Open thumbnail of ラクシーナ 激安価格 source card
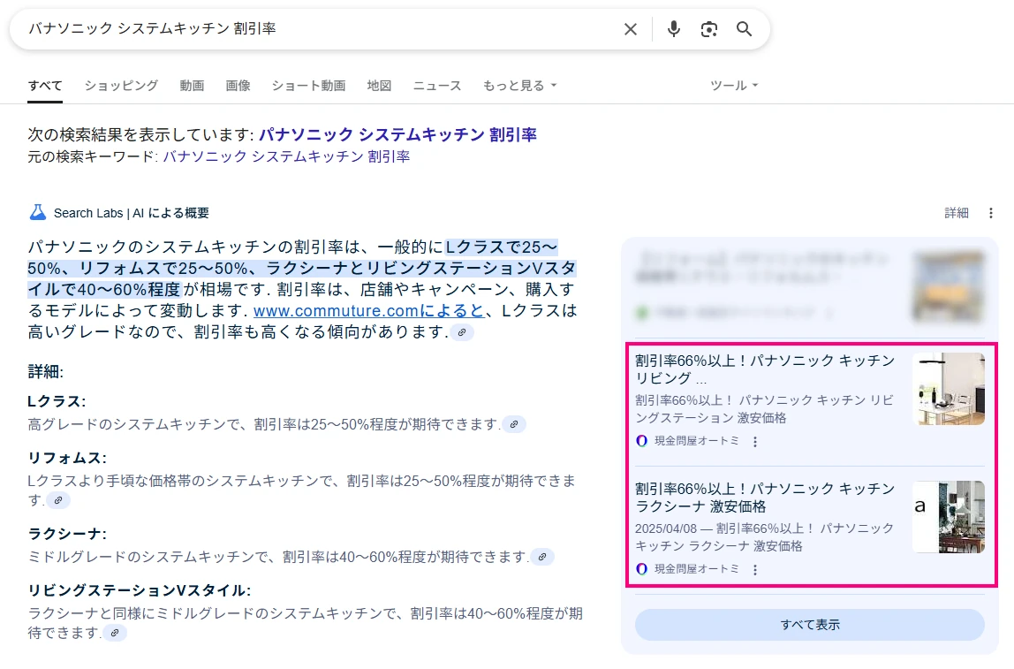This screenshot has width=1014, height=669. 949,517
